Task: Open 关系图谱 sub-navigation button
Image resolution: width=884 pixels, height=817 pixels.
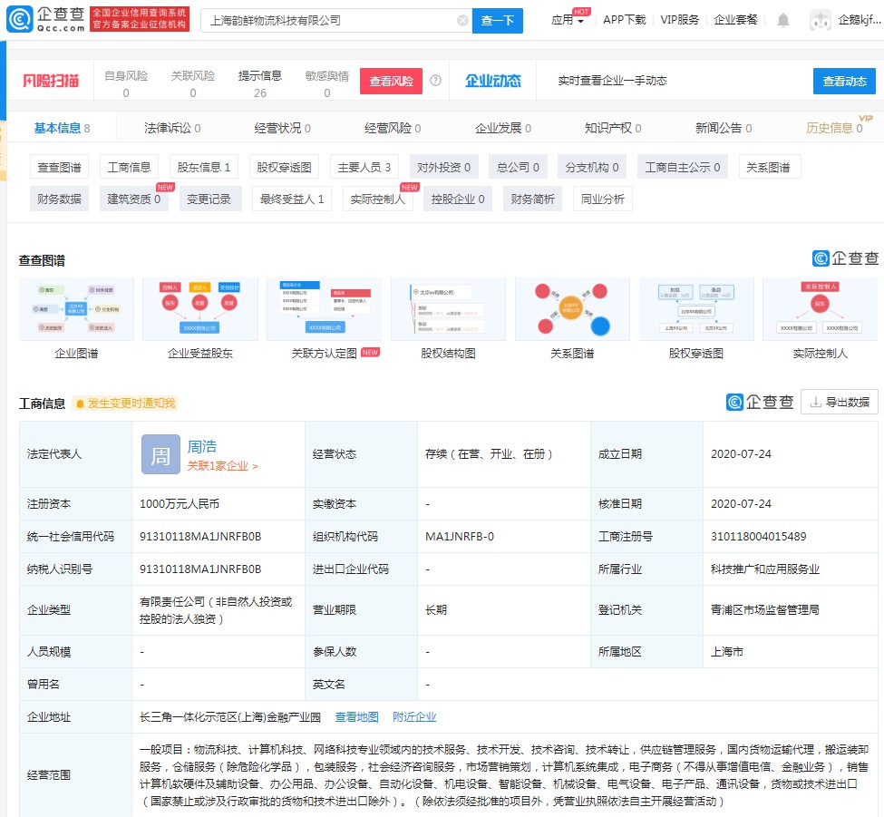Action: click(769, 167)
